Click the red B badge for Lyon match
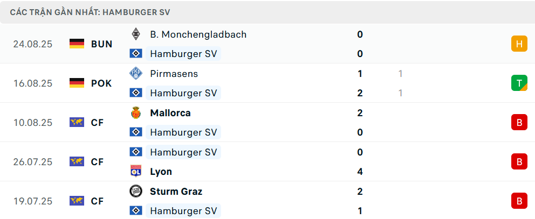This screenshot has height=219, width=535. pos(519,162)
